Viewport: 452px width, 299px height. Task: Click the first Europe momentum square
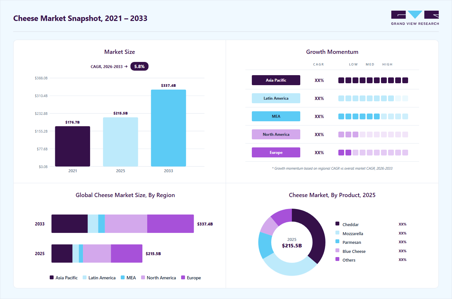[341, 153]
